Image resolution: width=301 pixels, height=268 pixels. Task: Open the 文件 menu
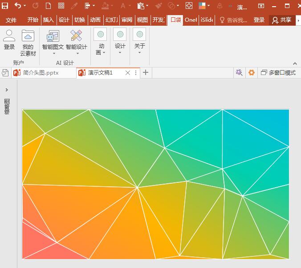11,20
